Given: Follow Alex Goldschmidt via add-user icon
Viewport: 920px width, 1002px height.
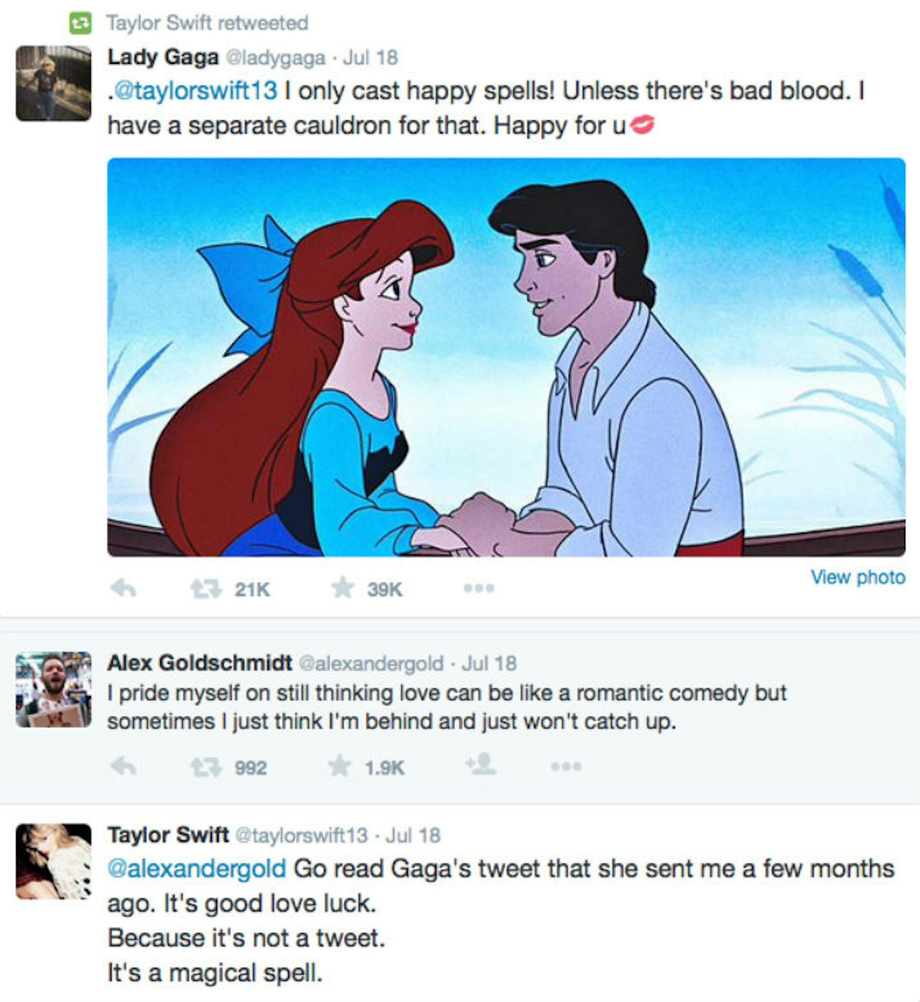Looking at the screenshot, I should [480, 764].
